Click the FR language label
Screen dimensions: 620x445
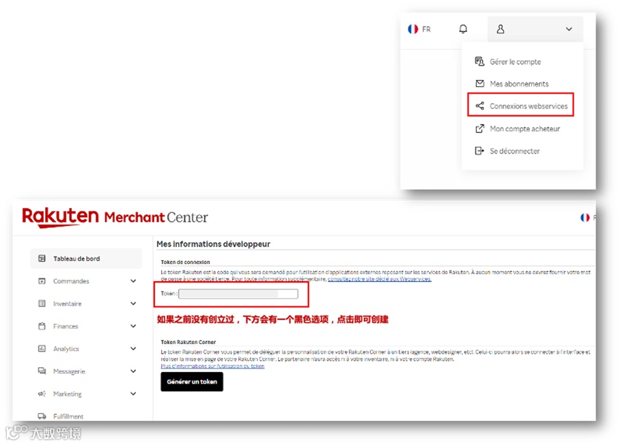[426, 29]
